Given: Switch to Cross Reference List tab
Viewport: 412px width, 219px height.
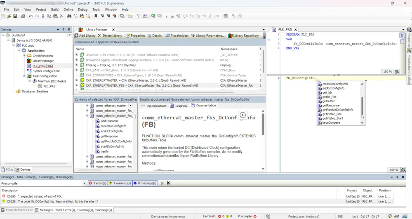Looking at the screenshot, I should (17, 210).
